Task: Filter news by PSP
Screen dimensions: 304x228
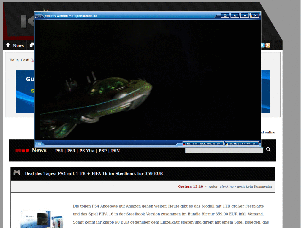Action: pos(102,151)
